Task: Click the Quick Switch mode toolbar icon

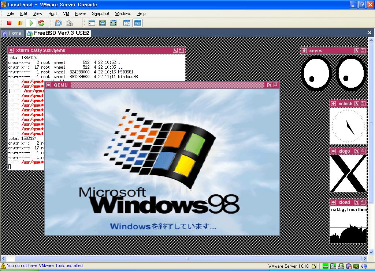Action: [x=113, y=23]
